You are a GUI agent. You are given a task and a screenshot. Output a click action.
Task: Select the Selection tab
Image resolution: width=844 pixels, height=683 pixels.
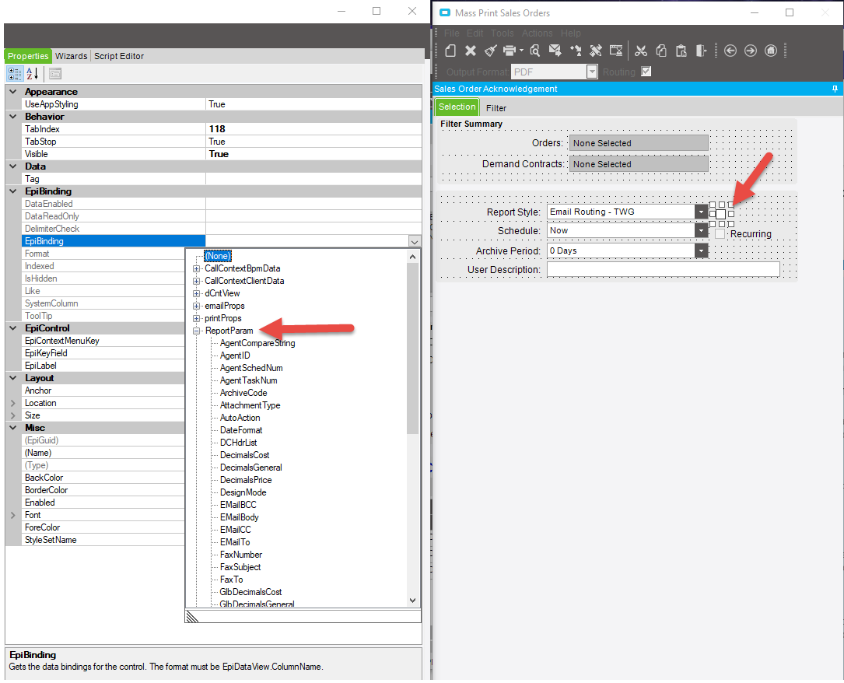pyautogui.click(x=457, y=107)
